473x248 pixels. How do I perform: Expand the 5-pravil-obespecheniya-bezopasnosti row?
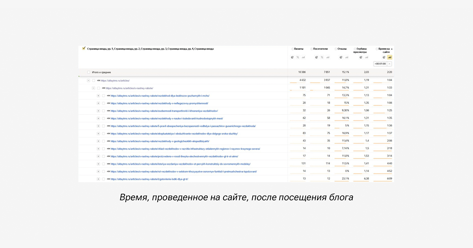click(98, 126)
